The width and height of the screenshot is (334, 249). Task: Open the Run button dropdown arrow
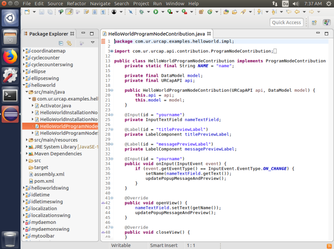[163, 12]
